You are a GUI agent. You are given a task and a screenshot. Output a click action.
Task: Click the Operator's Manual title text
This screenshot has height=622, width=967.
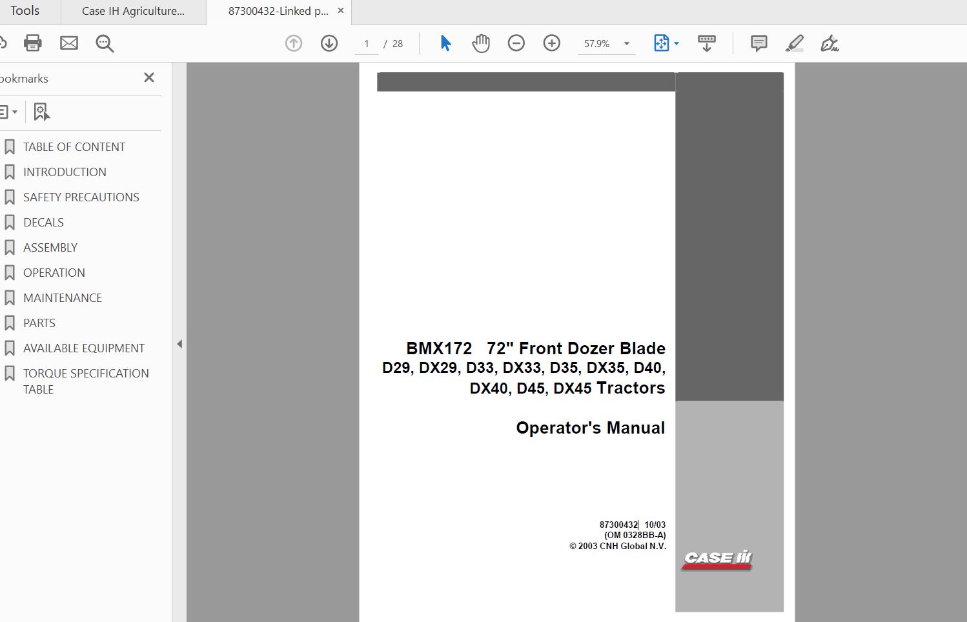591,428
